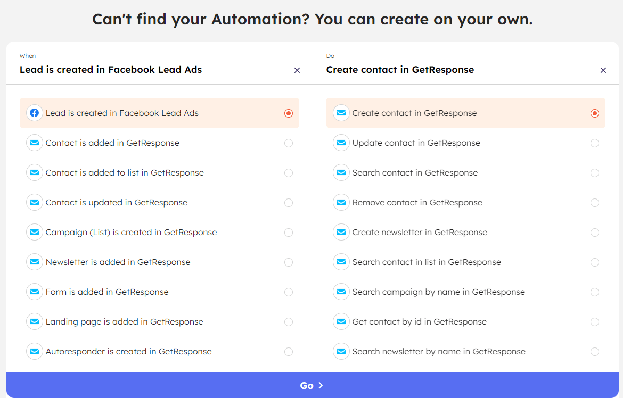
Task: Click the GetResponse icon beside Create newsletter
Action: (x=341, y=232)
